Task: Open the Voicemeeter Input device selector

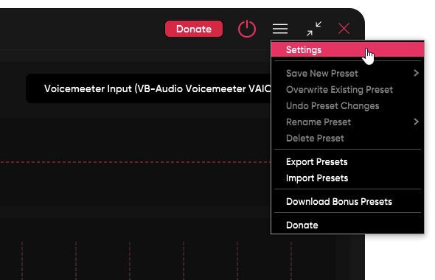Action: pyautogui.click(x=148, y=88)
